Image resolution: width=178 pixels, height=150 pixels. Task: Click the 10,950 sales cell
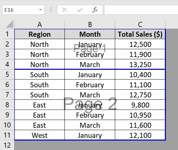140,115
